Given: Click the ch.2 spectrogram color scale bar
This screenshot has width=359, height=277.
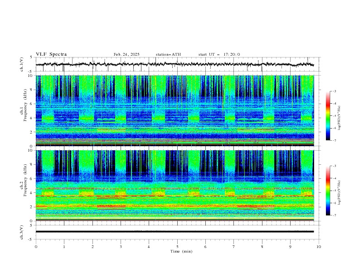Looking at the screenshot, I should coord(328,191).
